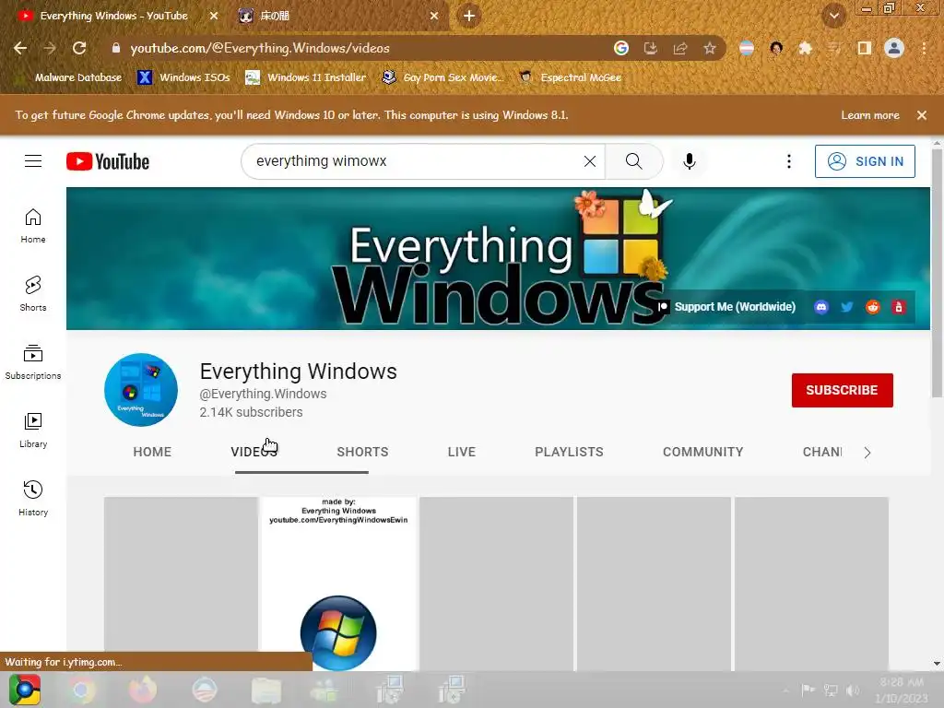Open the Chrome profile avatar
The height and width of the screenshot is (708, 944).
coord(894,48)
